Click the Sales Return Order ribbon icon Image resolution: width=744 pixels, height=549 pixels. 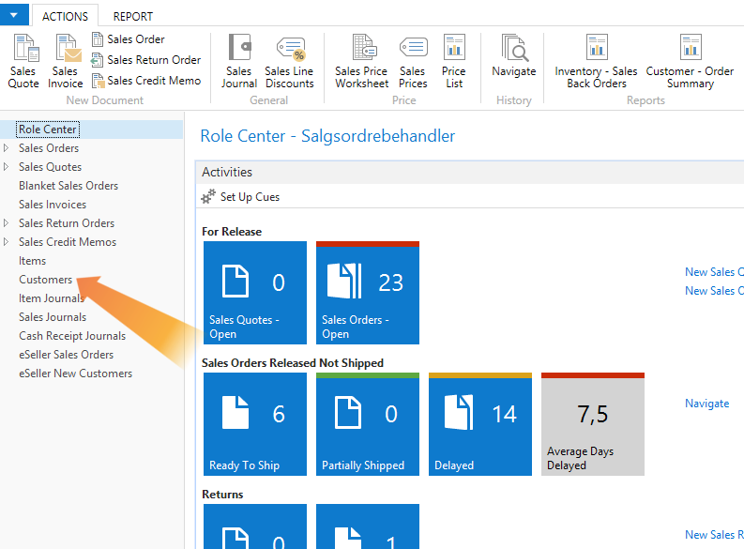tap(98, 60)
